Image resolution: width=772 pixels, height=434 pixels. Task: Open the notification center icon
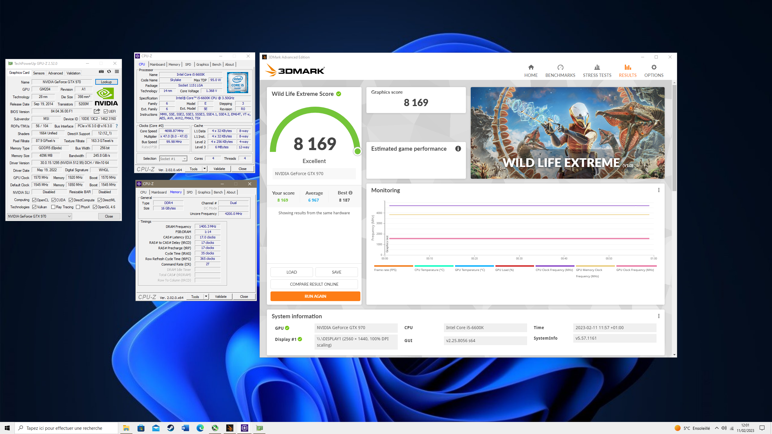coord(762,428)
